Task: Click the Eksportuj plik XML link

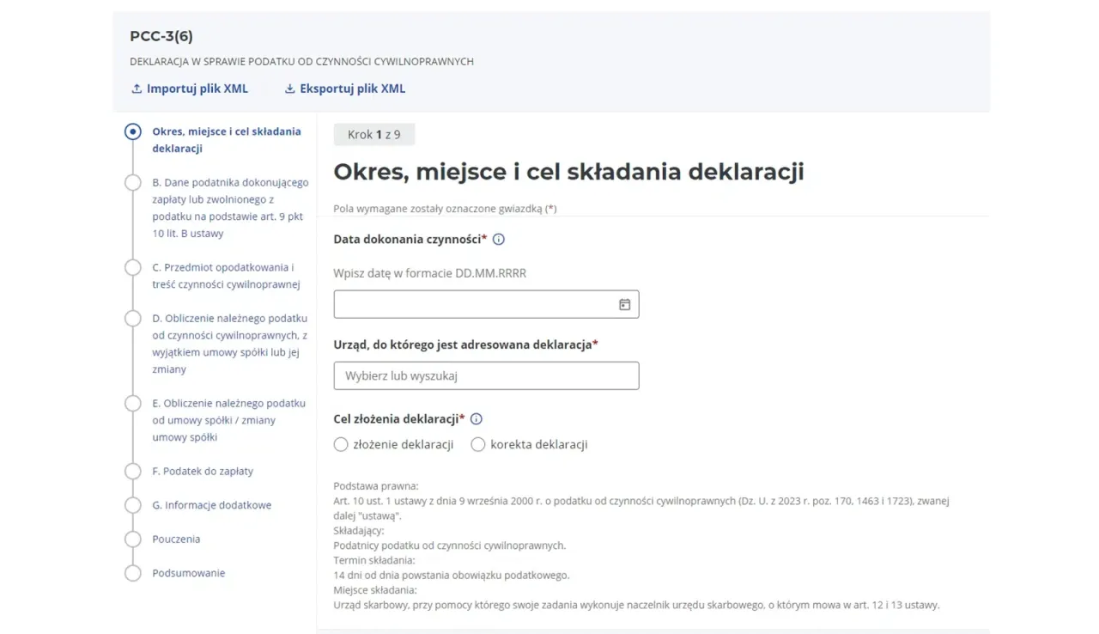Action: point(352,88)
